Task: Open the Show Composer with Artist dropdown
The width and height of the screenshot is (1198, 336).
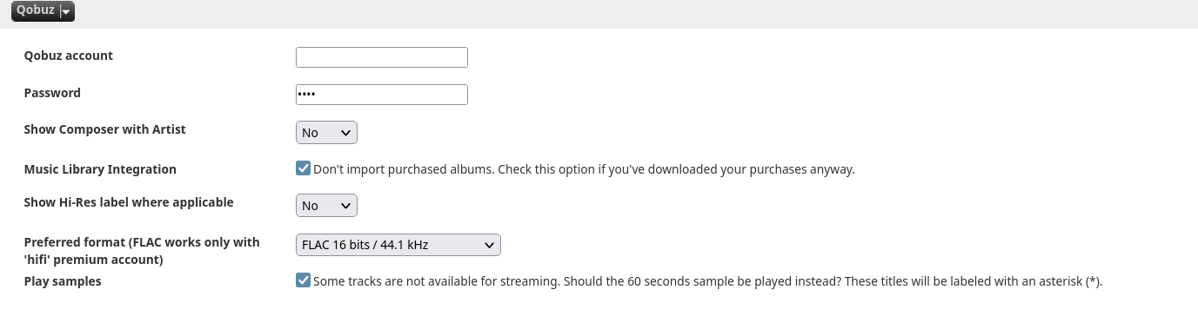Action: pyautogui.click(x=326, y=133)
